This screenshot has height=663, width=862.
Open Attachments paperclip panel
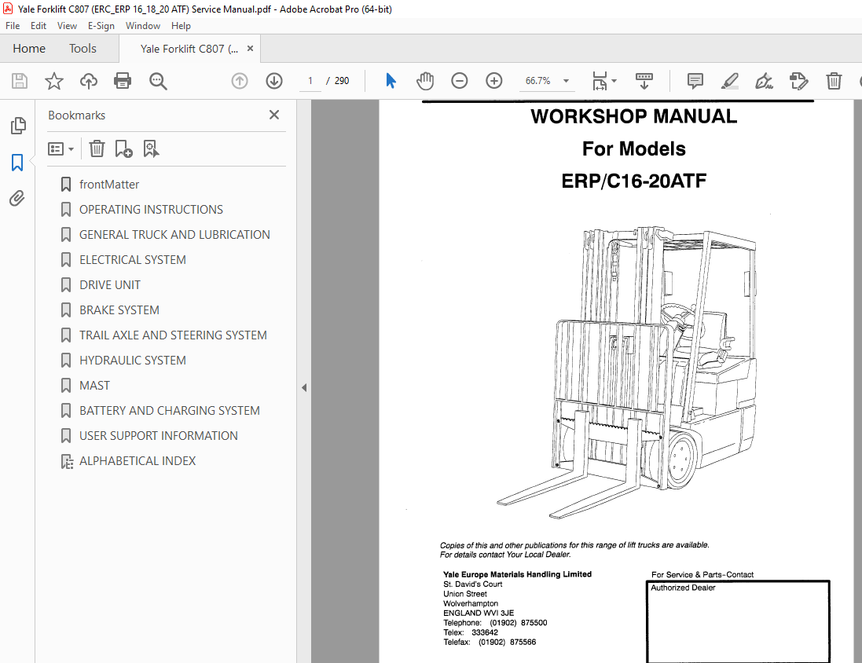pos(17,198)
